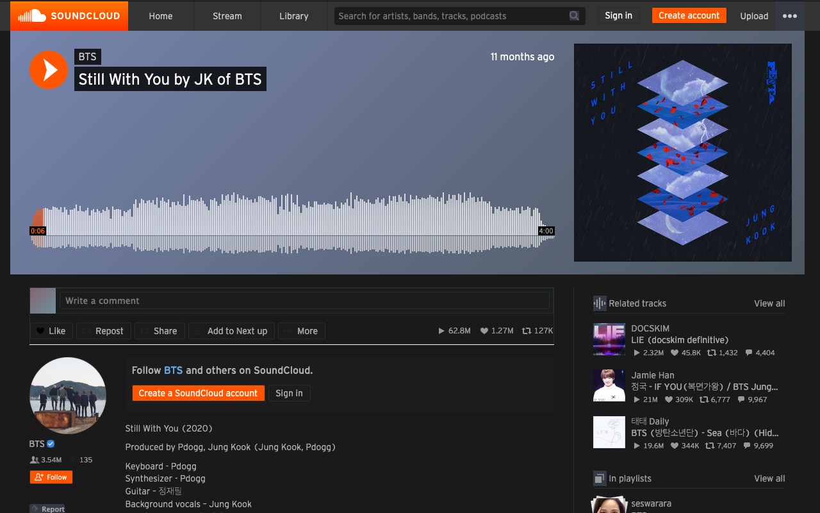View BTS 135 tracks count
Viewport: 820px width, 513px height.
[81, 460]
